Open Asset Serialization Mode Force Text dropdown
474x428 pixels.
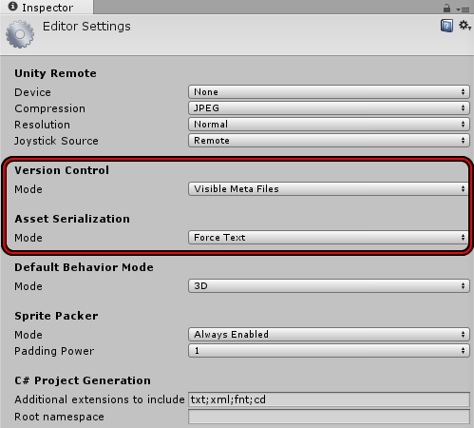coord(329,238)
